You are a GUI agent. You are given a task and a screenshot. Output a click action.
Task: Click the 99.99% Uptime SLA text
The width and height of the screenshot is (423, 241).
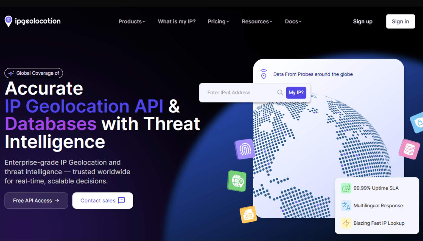(x=376, y=188)
